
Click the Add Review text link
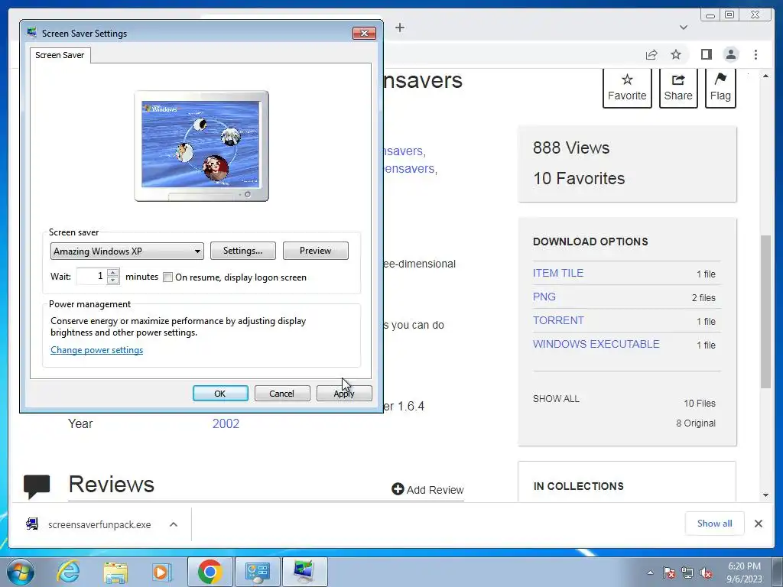pos(435,490)
